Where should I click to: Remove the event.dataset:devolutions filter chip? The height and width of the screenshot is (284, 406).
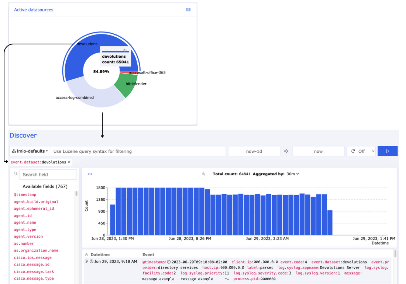click(x=69, y=162)
